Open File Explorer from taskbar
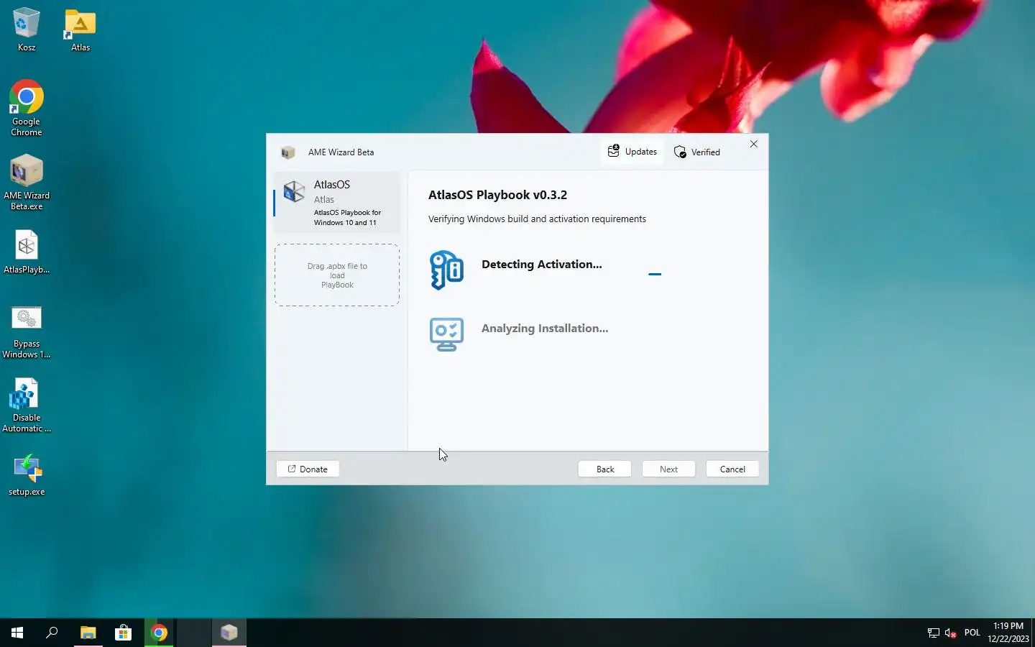1035x647 pixels. [x=88, y=633]
